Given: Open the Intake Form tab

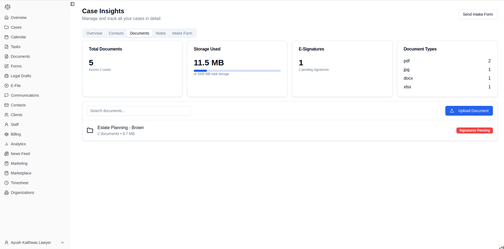Looking at the screenshot, I should [182, 33].
